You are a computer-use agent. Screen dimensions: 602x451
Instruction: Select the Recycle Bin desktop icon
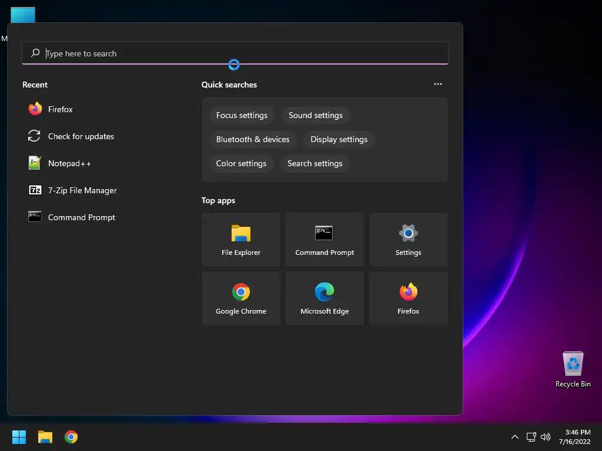click(x=573, y=369)
